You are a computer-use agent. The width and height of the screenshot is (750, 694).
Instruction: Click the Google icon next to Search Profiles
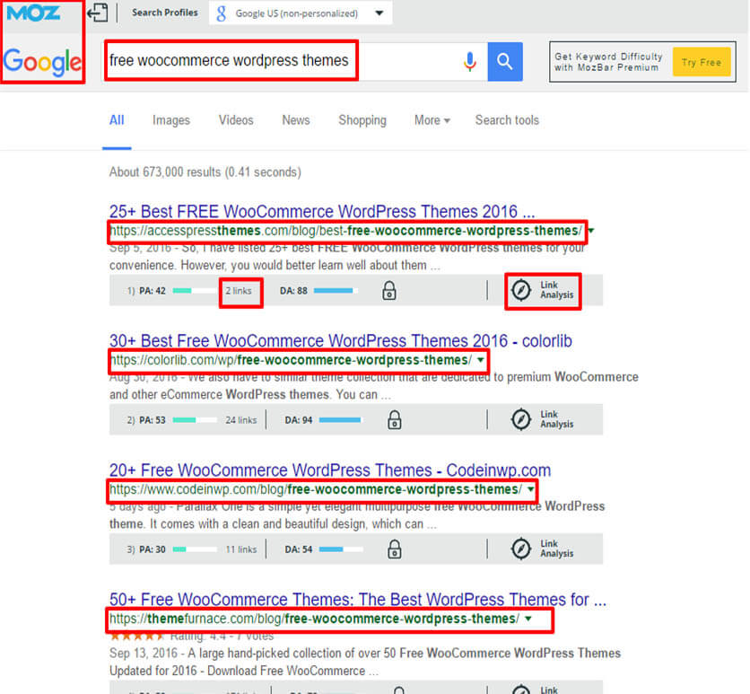click(x=221, y=13)
